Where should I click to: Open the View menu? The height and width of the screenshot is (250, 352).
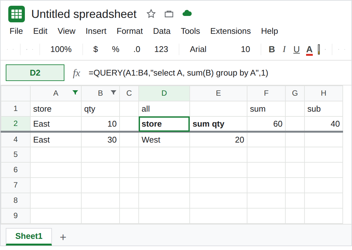[x=66, y=31]
